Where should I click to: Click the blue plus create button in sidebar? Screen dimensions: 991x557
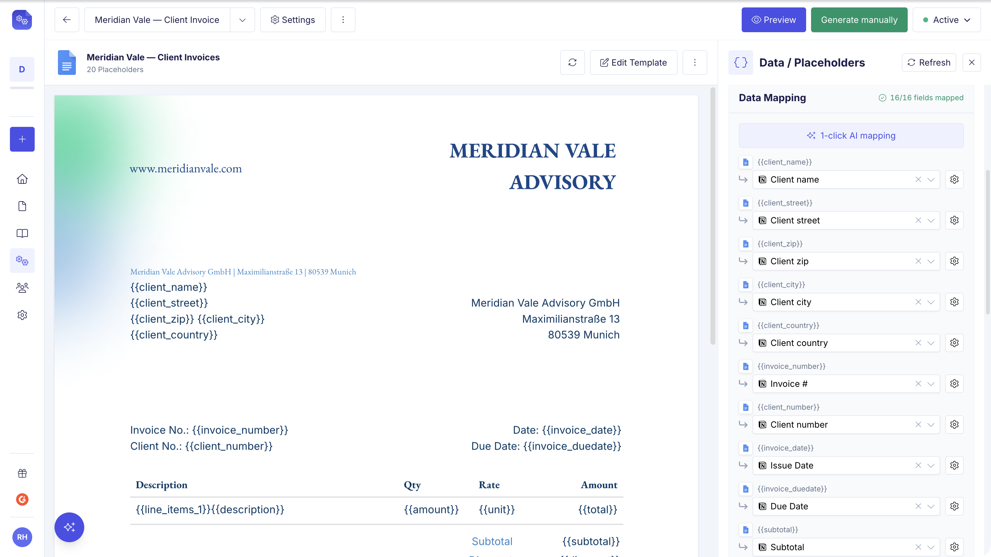(22, 139)
